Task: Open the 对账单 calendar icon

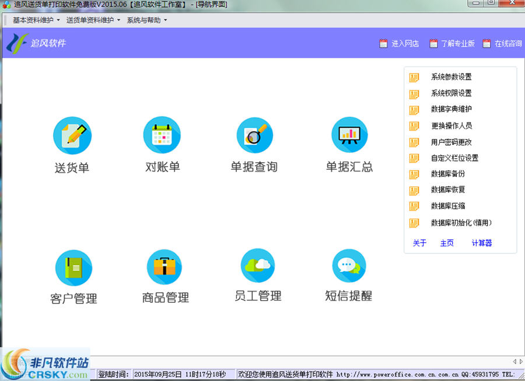Action: click(162, 135)
